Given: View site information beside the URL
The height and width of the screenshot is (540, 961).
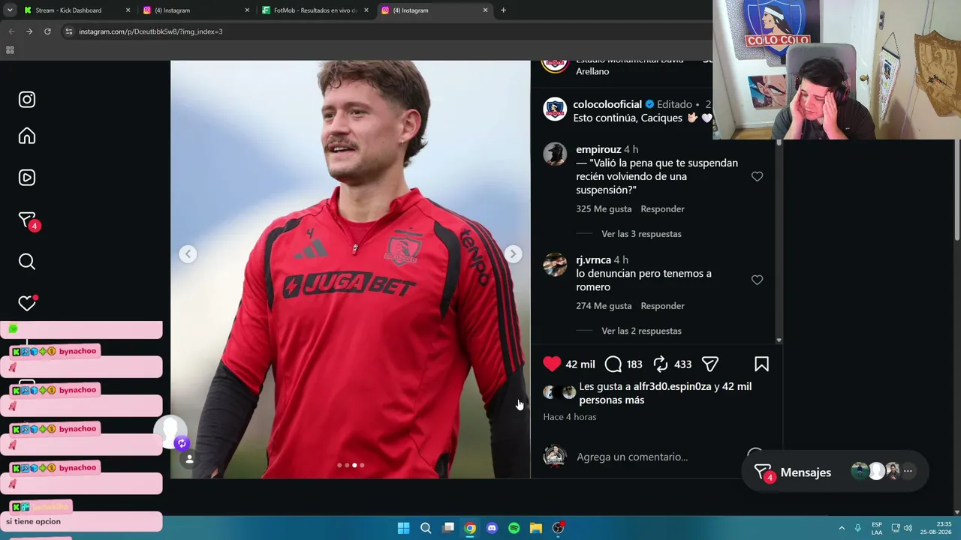Looking at the screenshot, I should (x=69, y=31).
